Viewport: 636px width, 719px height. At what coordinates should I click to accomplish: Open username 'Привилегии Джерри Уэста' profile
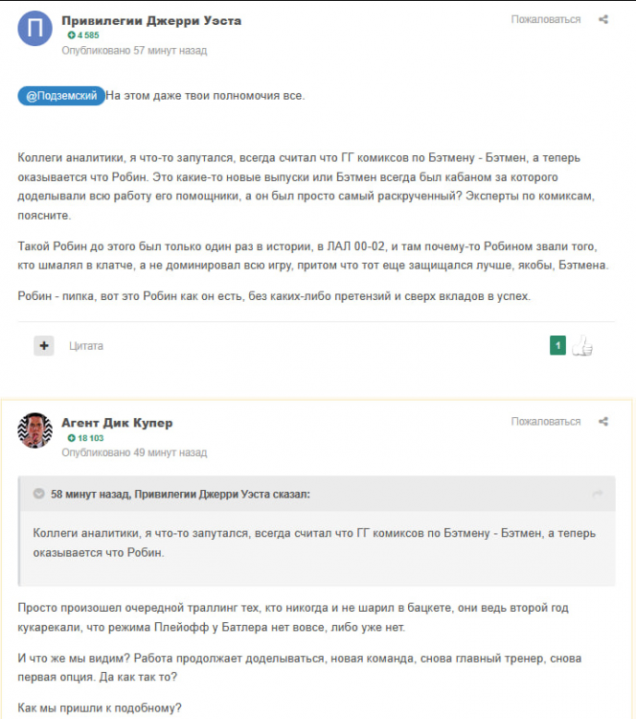pyautogui.click(x=151, y=20)
